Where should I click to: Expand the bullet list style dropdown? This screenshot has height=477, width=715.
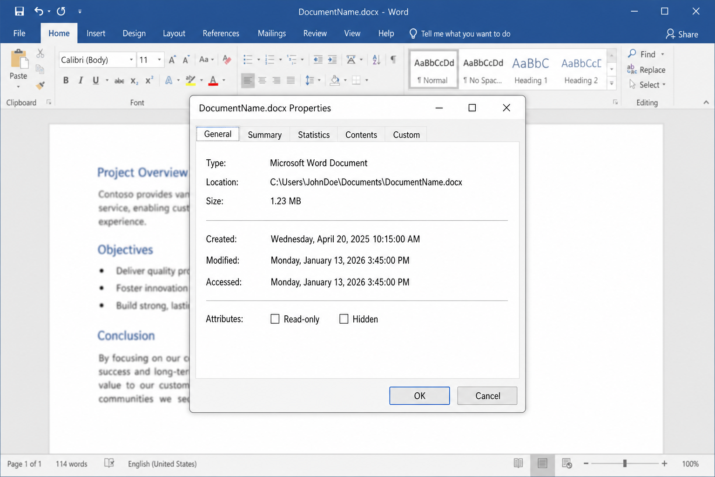click(x=259, y=60)
